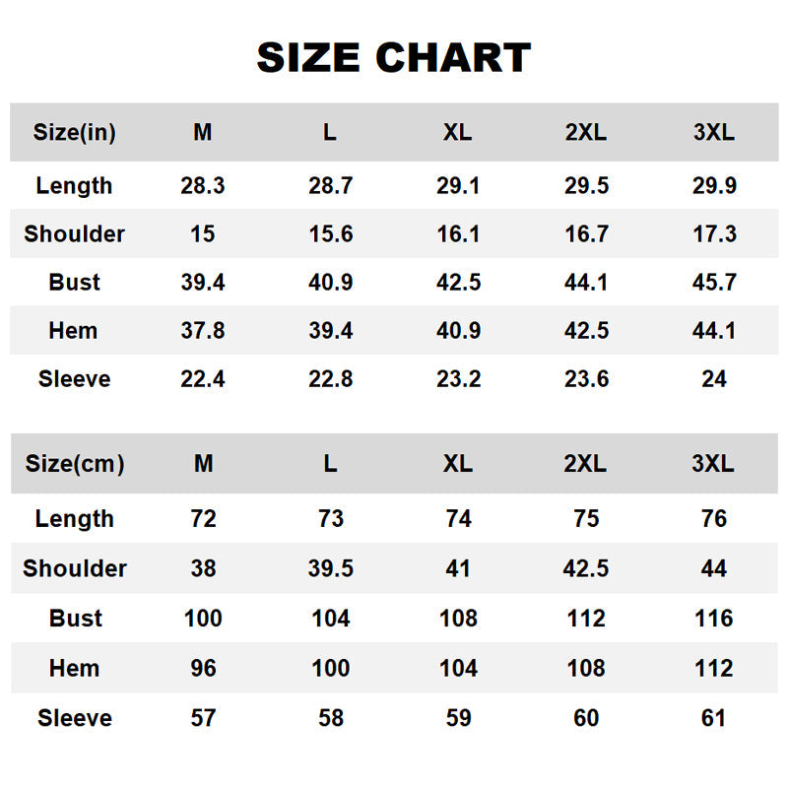Select the 57 sleeve value for size M
The image size is (788, 788).
pyautogui.click(x=203, y=717)
